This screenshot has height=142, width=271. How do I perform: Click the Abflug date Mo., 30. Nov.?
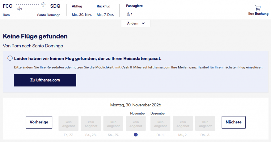pyautogui.click(x=82, y=15)
